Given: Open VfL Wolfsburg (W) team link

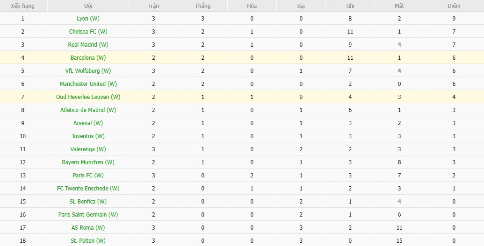Looking at the screenshot, I should (x=88, y=71).
